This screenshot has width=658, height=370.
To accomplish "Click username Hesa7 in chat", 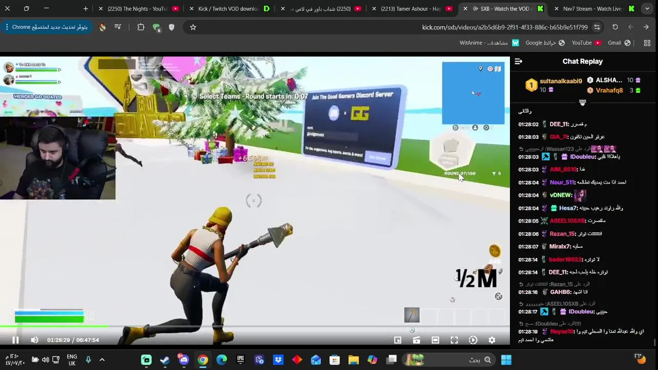I will pos(568,208).
